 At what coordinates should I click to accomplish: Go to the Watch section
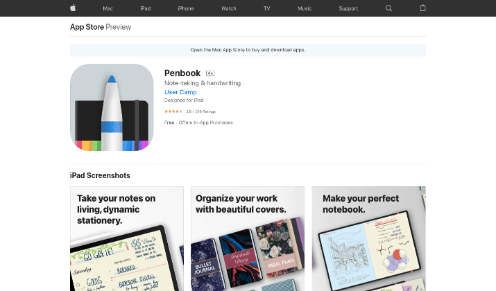[x=229, y=8]
